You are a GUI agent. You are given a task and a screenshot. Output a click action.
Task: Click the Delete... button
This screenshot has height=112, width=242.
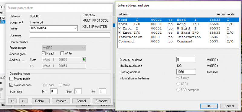pyautogui.click(x=41, y=101)
